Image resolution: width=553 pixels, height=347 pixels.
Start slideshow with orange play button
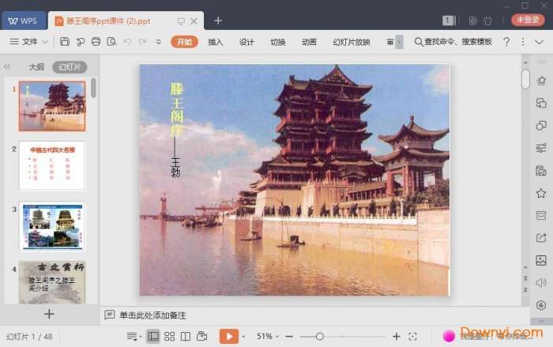pyautogui.click(x=229, y=336)
